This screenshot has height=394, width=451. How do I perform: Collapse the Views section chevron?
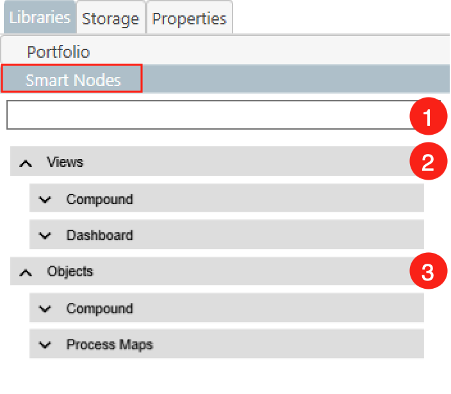[x=26, y=163]
